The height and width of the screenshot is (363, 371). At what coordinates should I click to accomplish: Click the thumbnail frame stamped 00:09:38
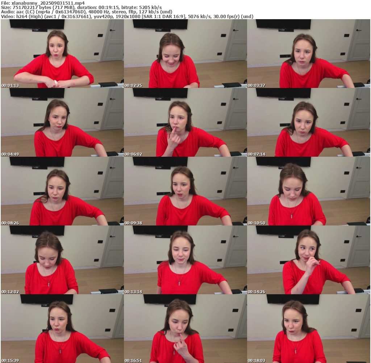pyautogui.click(x=185, y=191)
